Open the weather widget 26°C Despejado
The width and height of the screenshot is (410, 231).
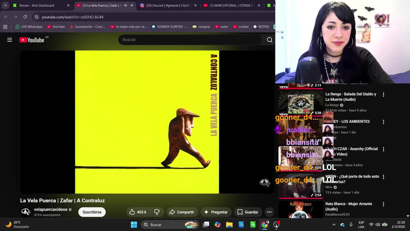[x=18, y=225]
